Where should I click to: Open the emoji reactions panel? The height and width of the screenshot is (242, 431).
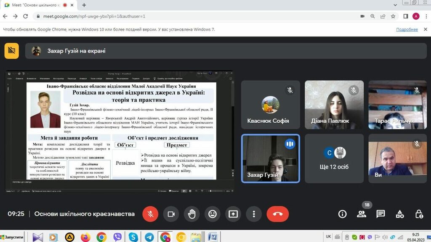(213, 214)
